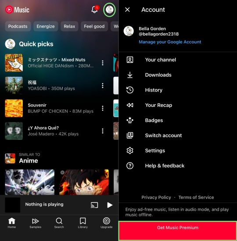Click the Switch account icon

pos(130,135)
